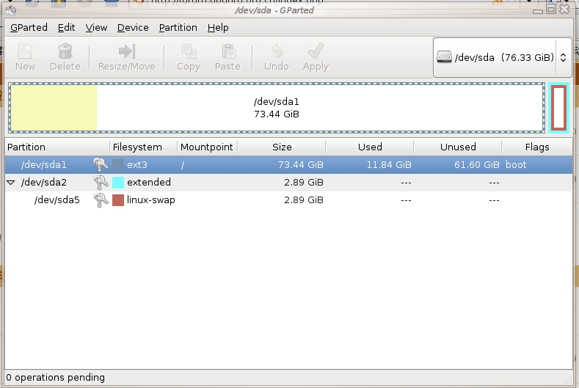
Task: Select the /dev/sda2 partition row
Action: coord(288,183)
